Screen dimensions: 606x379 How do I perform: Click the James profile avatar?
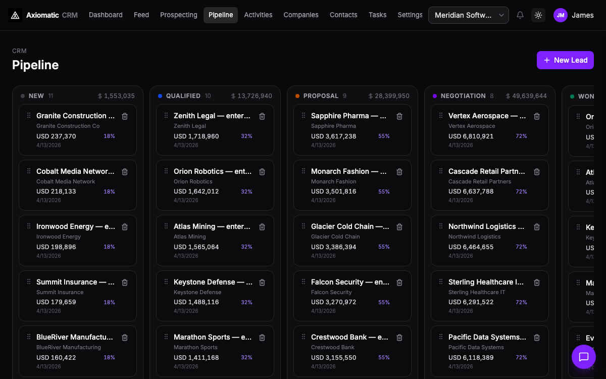tap(561, 15)
